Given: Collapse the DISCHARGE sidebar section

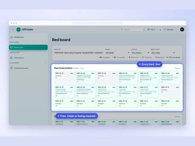Looking at the screenshot, I should (x=45, y=63).
